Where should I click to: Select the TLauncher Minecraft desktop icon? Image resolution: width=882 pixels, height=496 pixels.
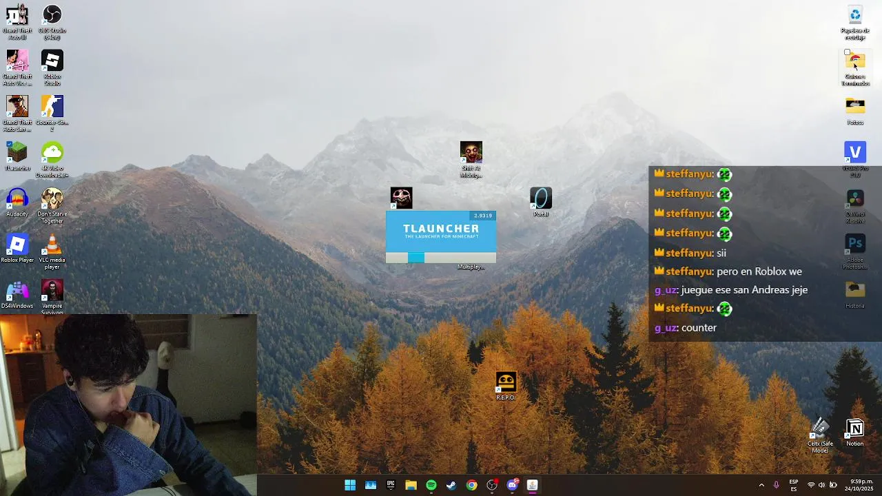pos(17,156)
